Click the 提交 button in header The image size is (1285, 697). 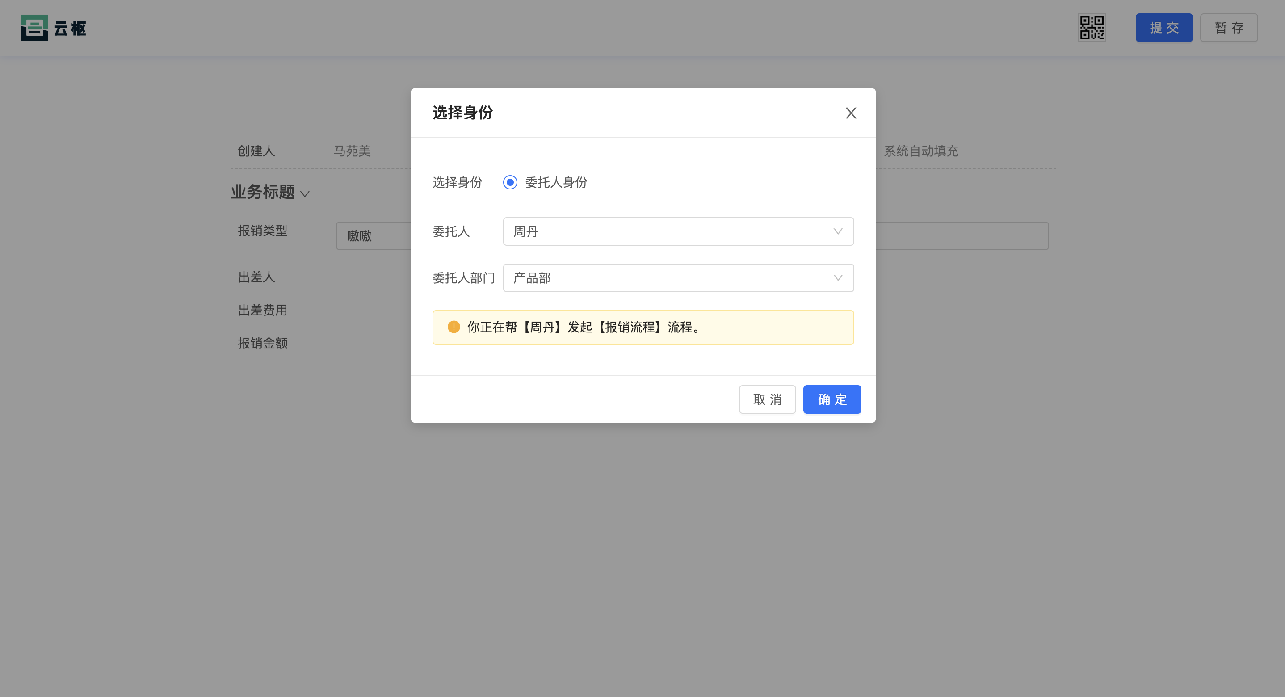1164,28
